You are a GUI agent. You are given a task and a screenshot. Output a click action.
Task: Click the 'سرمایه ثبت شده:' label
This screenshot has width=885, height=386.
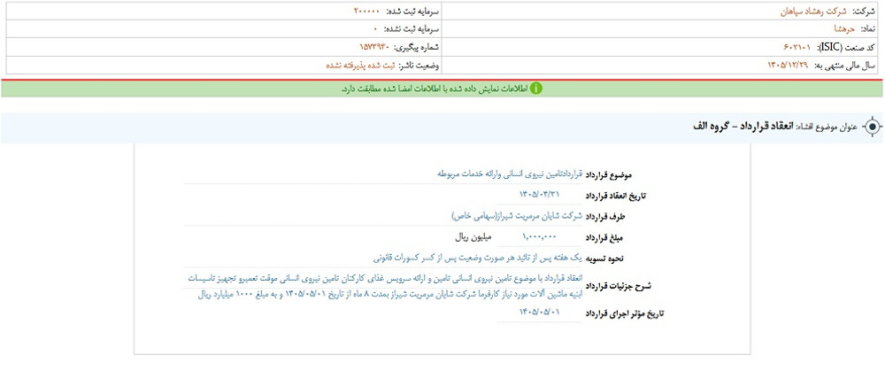pyautogui.click(x=412, y=12)
